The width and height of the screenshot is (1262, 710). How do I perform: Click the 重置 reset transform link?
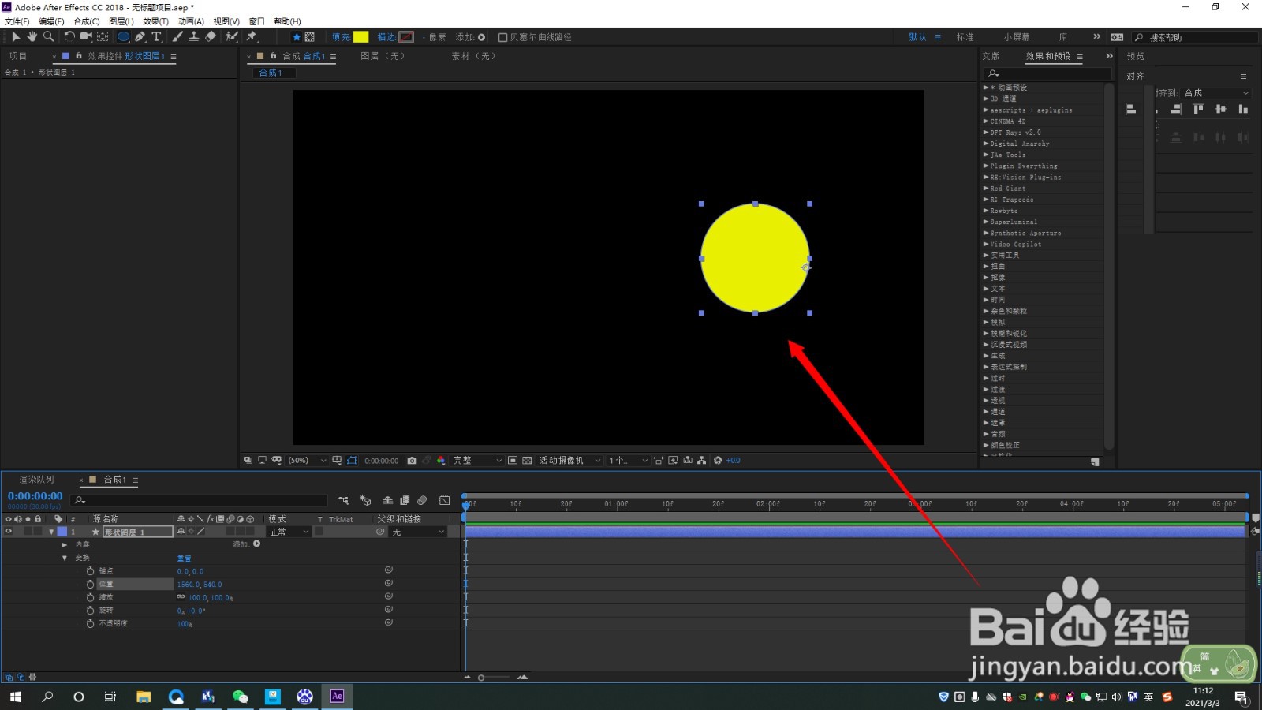[x=184, y=559]
